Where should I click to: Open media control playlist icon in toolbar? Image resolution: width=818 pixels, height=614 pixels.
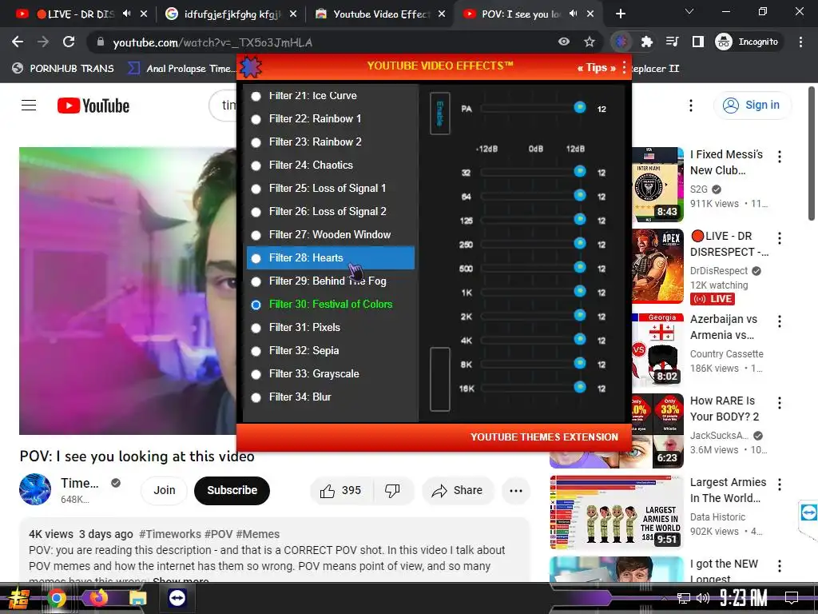point(673,42)
